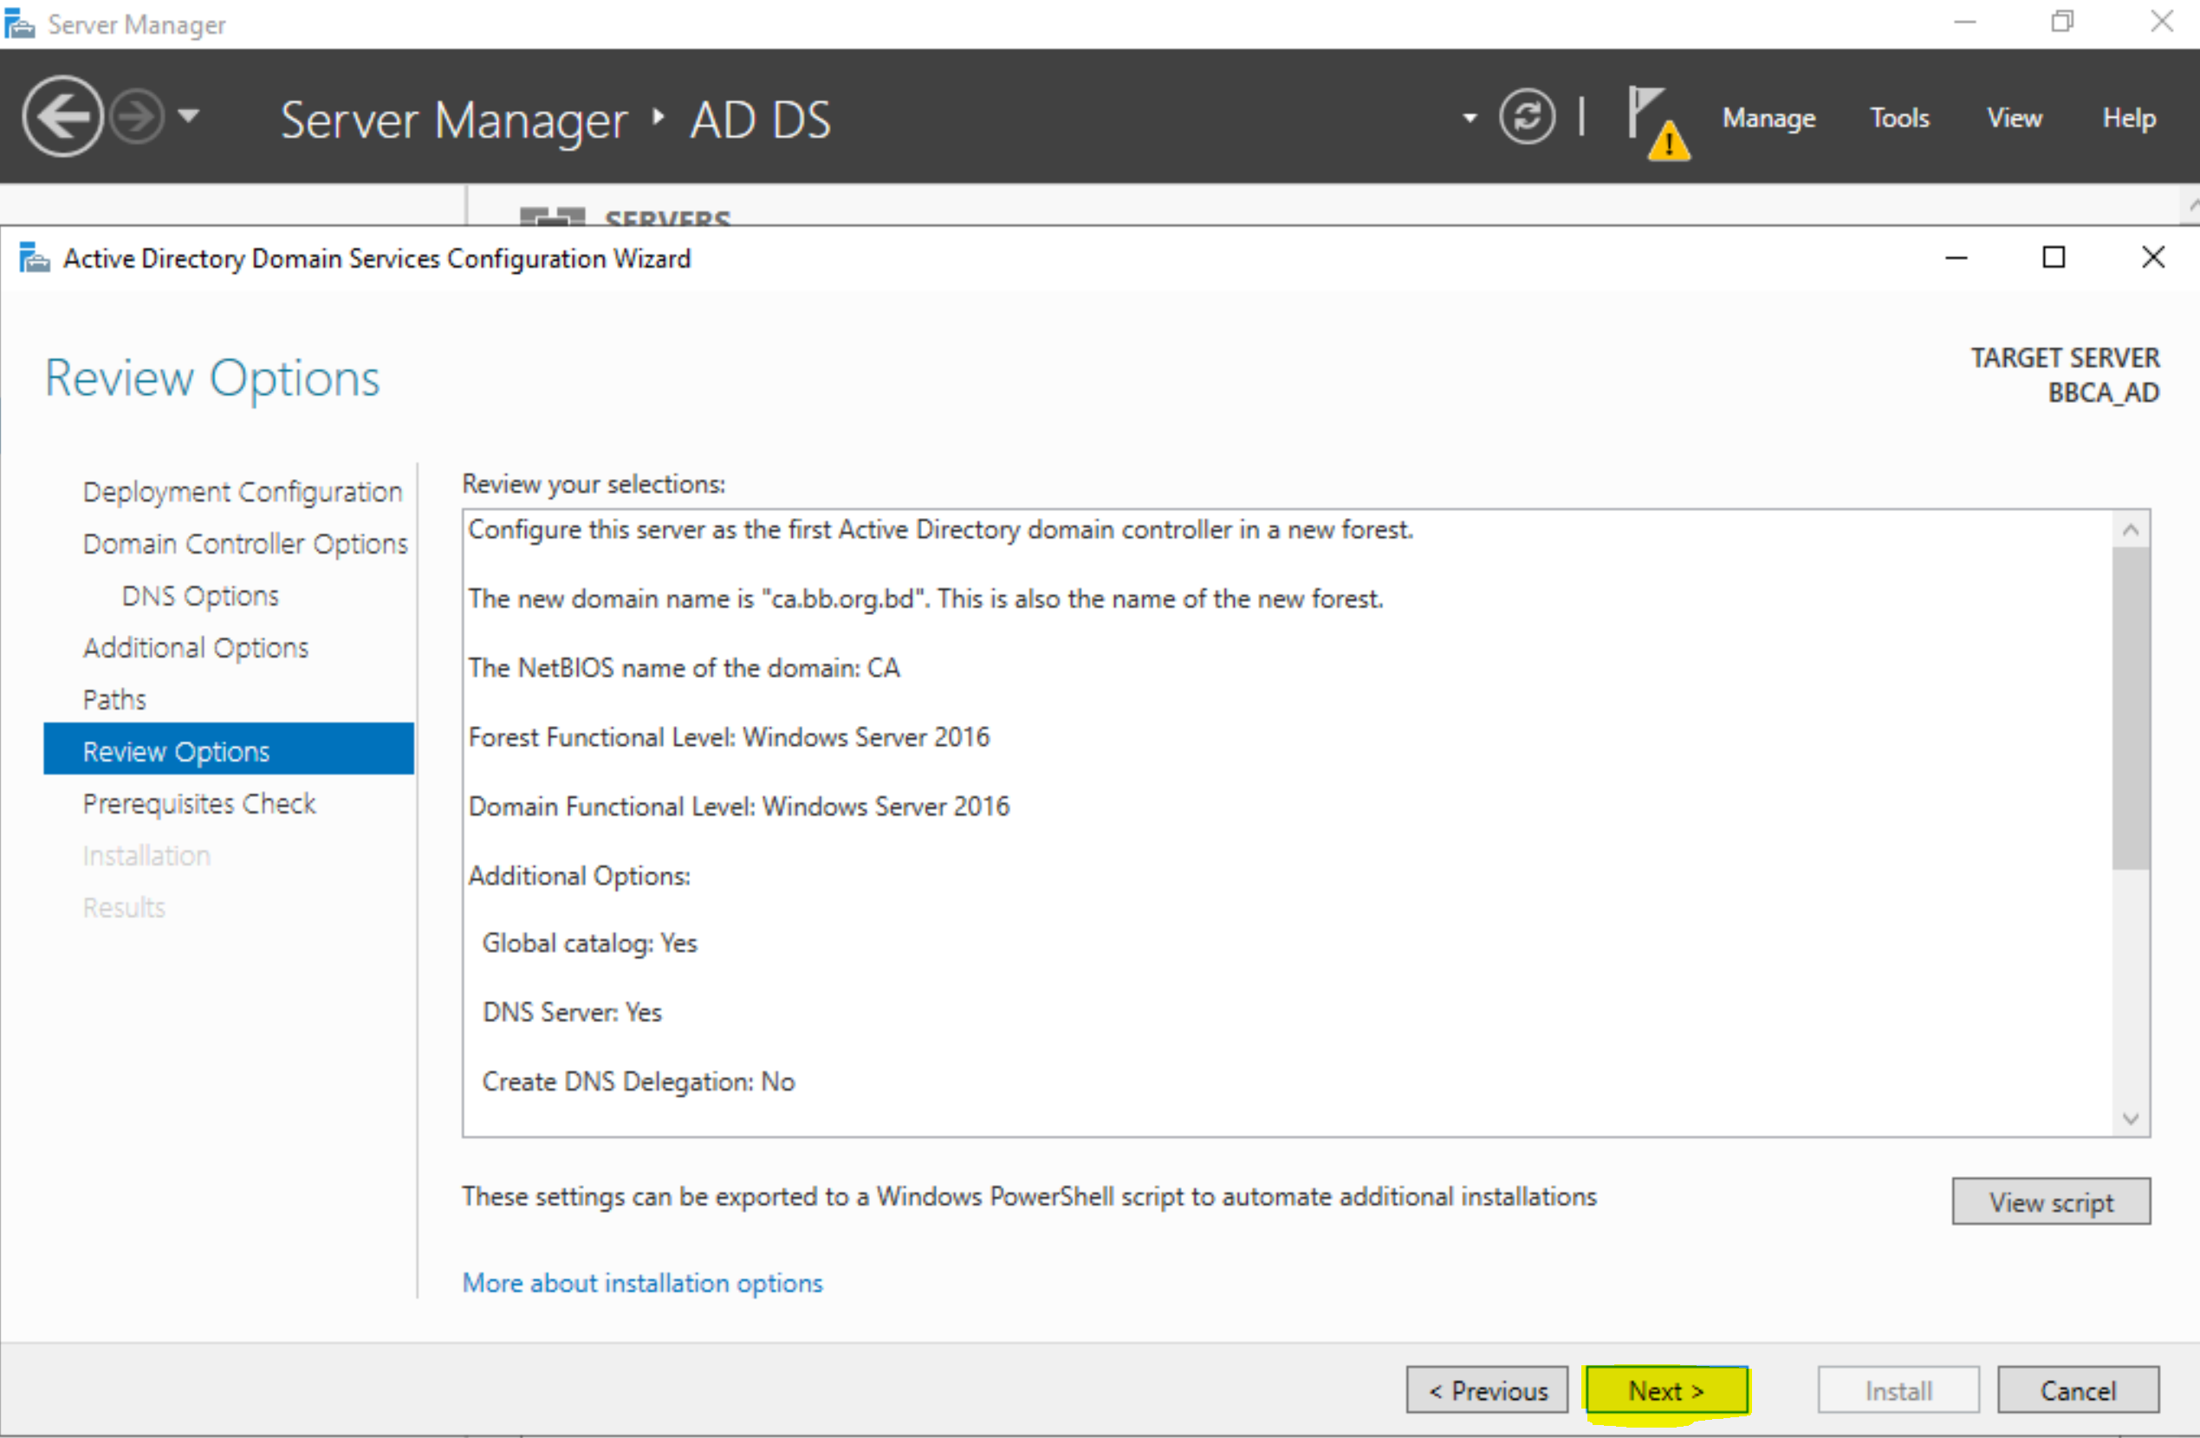The width and height of the screenshot is (2200, 1438).
Task: Select Review Options wizard step
Action: [229, 749]
